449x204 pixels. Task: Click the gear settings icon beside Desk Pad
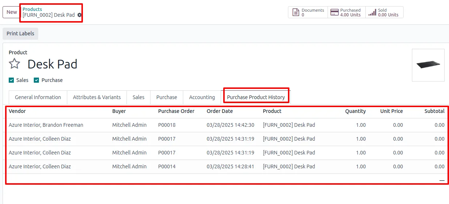tap(80, 15)
